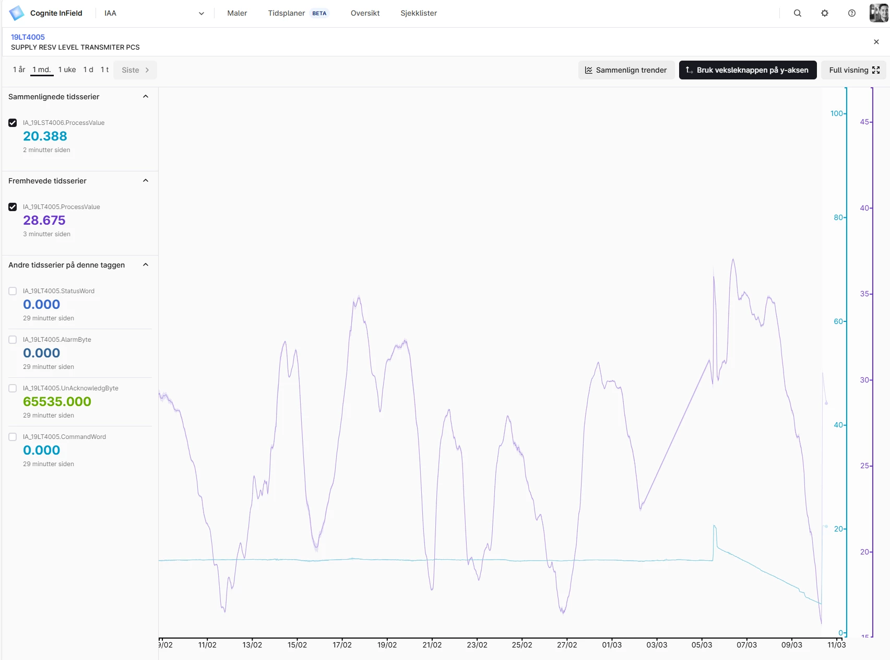Collapse the Sammenlignede tidsserier section
The image size is (890, 660).
pos(146,97)
